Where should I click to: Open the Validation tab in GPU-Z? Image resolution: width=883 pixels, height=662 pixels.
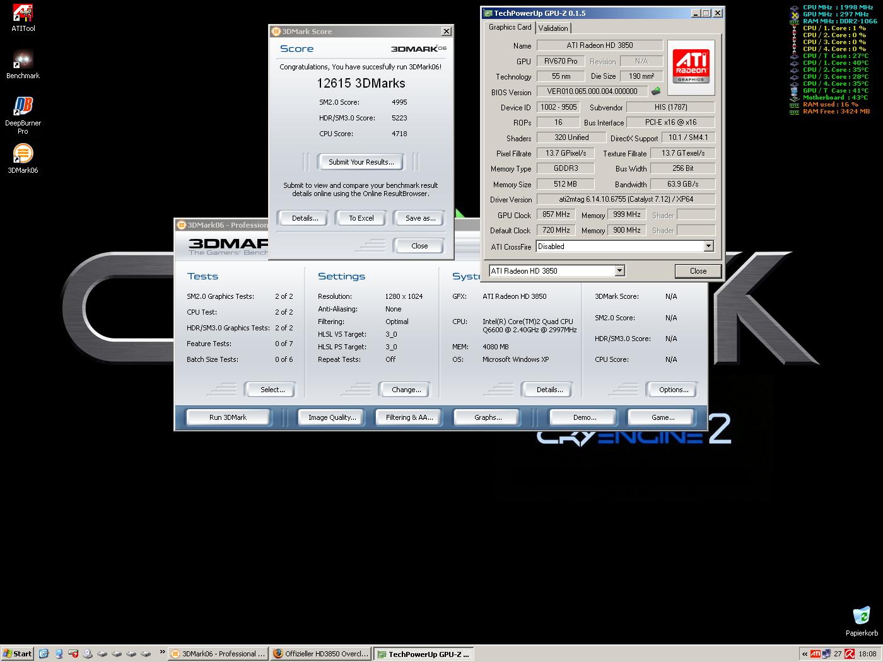tap(553, 28)
